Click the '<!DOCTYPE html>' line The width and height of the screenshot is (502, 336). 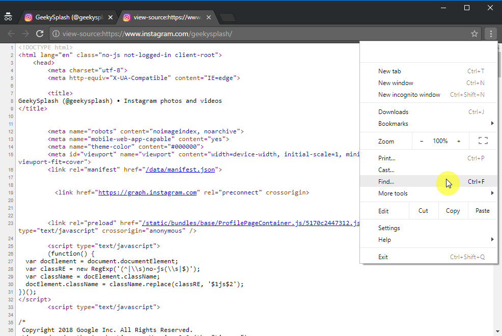[x=45, y=47]
